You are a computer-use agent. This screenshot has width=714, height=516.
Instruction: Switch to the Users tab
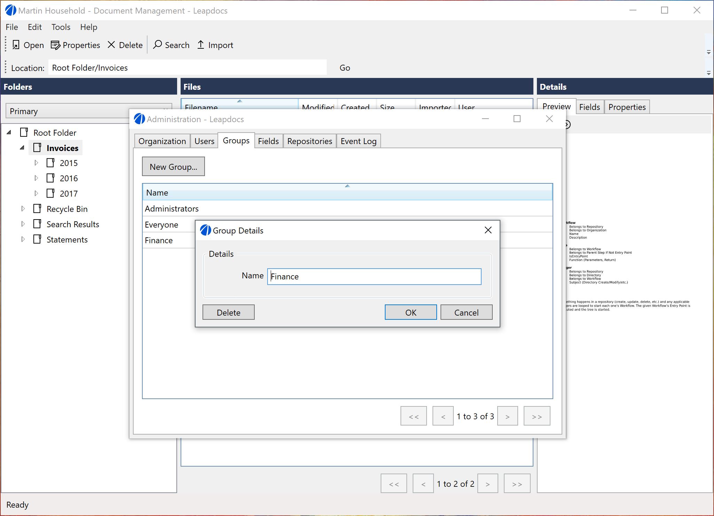click(204, 141)
